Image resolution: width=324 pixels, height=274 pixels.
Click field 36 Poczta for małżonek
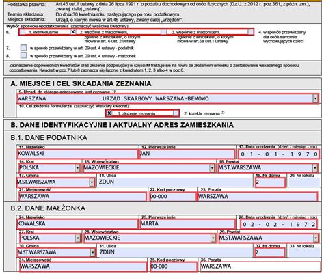pyautogui.click(x=260, y=266)
